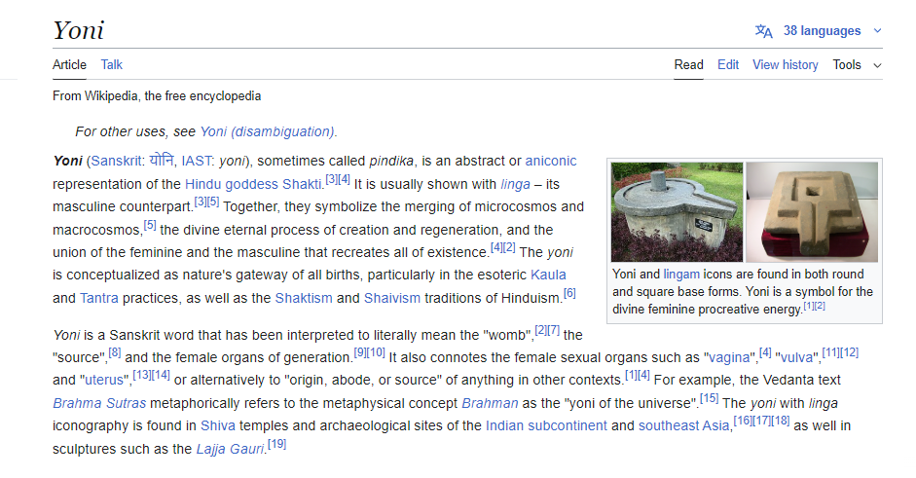Image resolution: width=916 pixels, height=478 pixels.
Task: View the square yoni stone photo
Action: [812, 211]
